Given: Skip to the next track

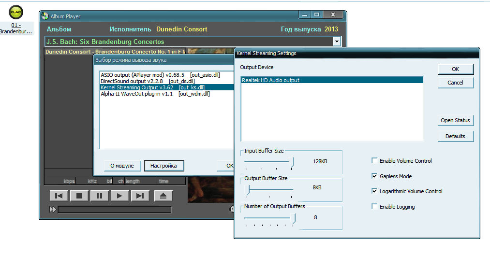Looking at the screenshot, I should coord(140,196).
